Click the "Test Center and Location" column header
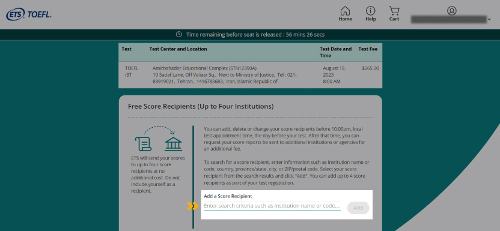 (178, 49)
